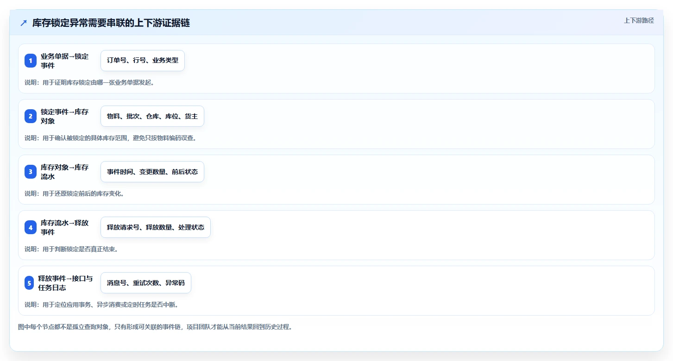673x361 pixels.
Task: Click the 业务单据→锁定事件 step label
Action: (64, 61)
